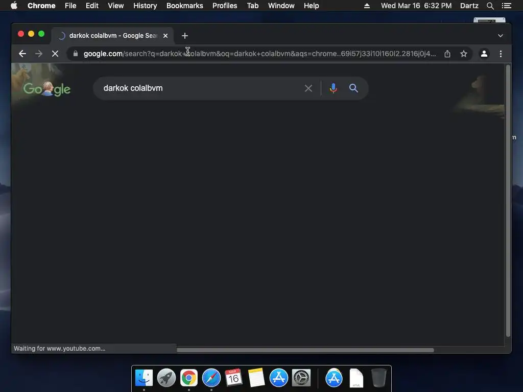Open the Dartz user menu
The width and height of the screenshot is (523, 392).
point(469,6)
